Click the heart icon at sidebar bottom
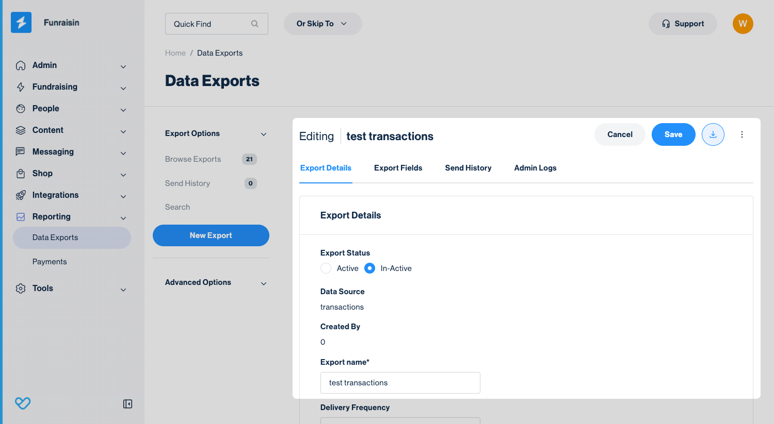The width and height of the screenshot is (774, 424). [x=23, y=403]
